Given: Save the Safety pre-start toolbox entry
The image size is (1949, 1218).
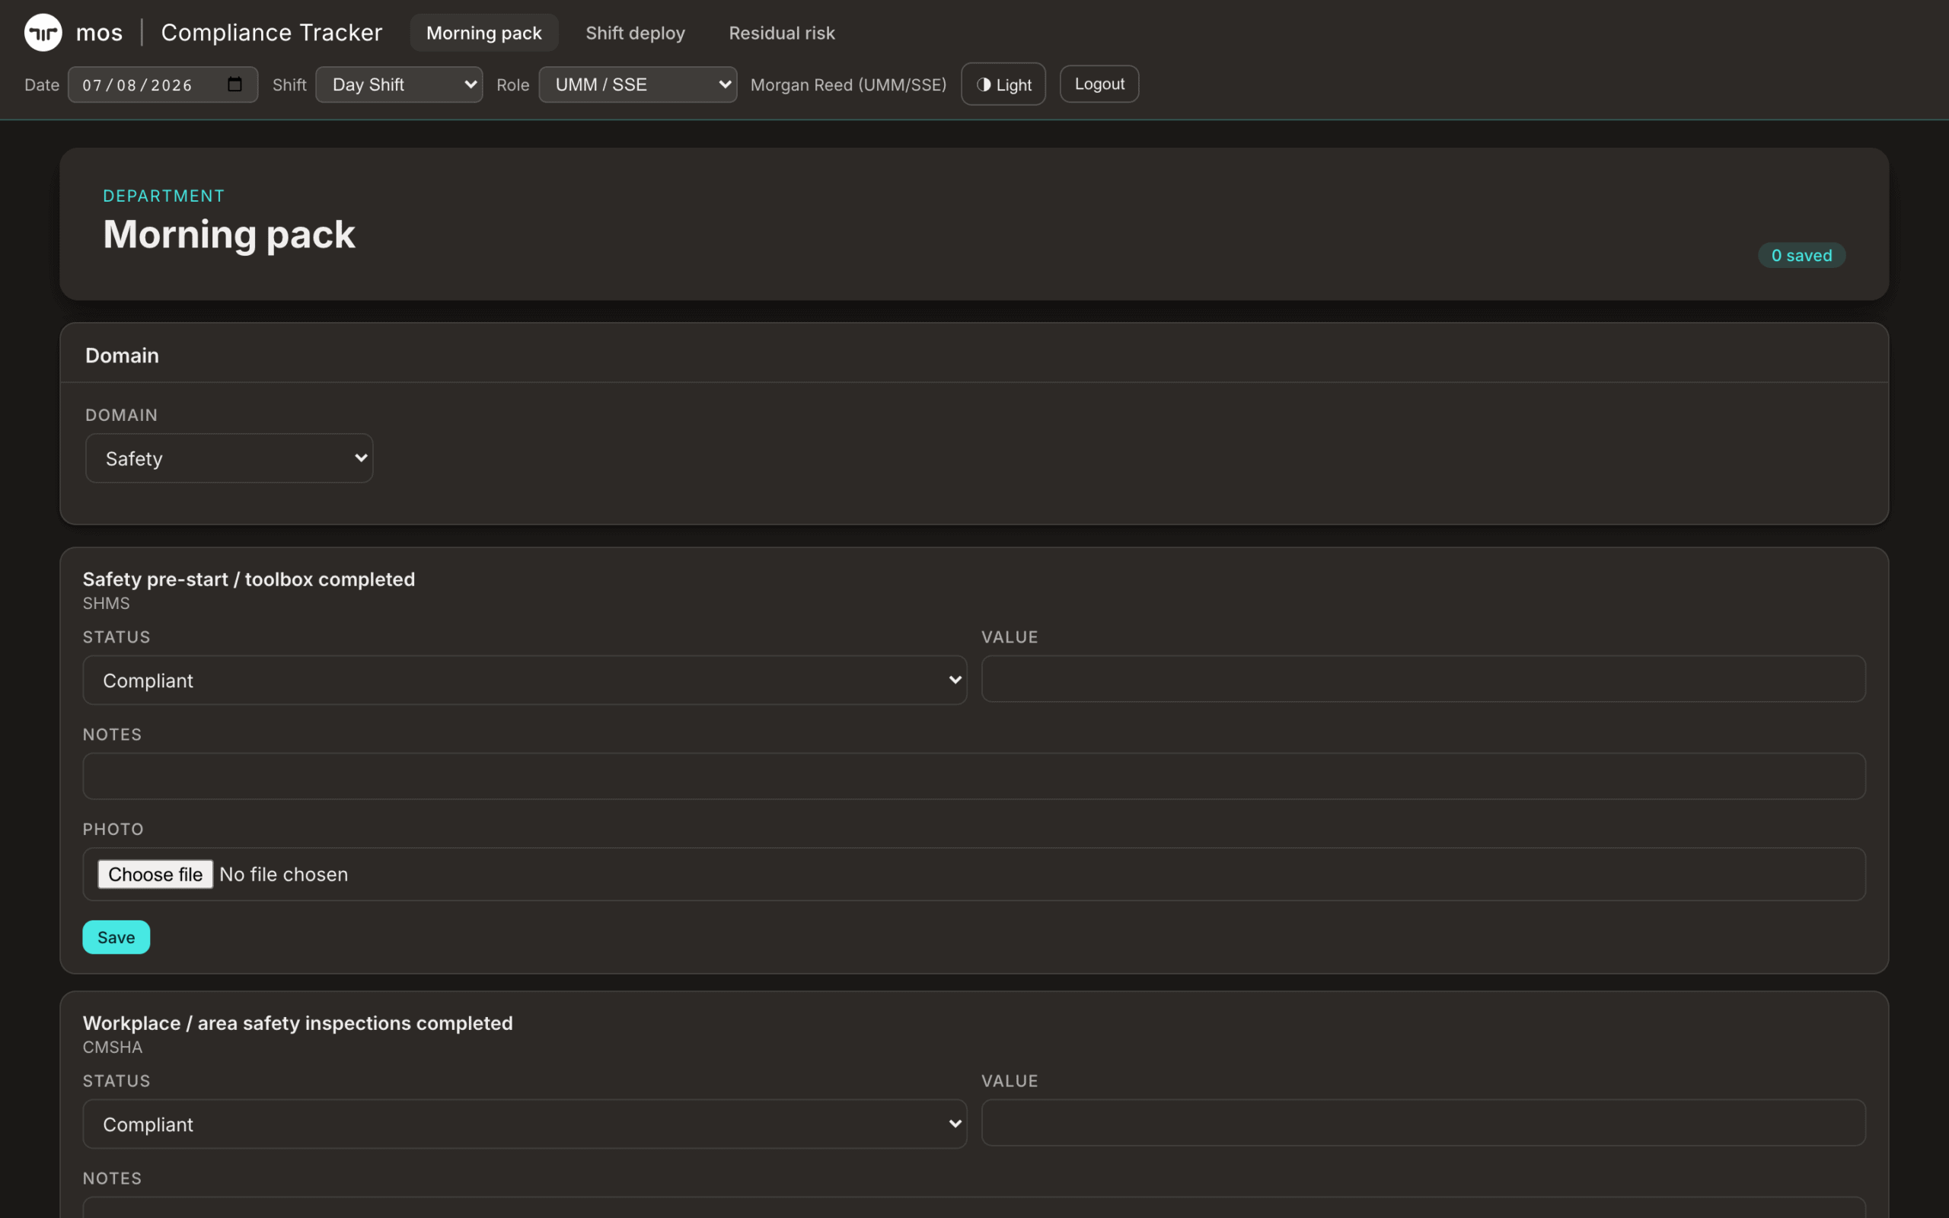Looking at the screenshot, I should pyautogui.click(x=116, y=937).
